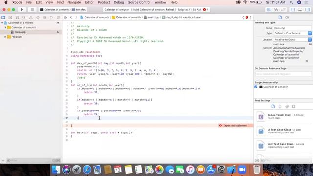The width and height of the screenshot is (313, 176).
Task: Click the Expected statement error annotation
Action: pyautogui.click(x=236, y=126)
